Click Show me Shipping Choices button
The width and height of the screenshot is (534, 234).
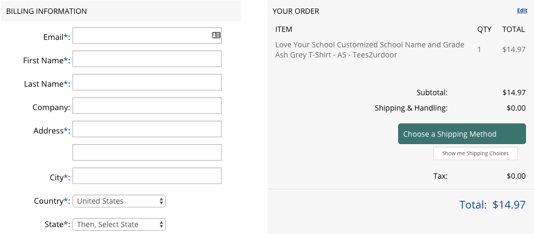(x=475, y=154)
